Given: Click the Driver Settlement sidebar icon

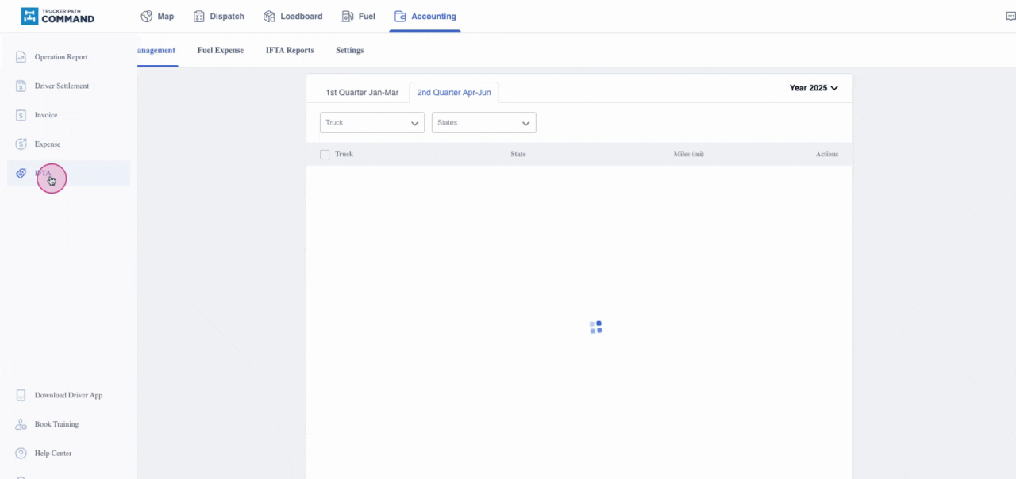Looking at the screenshot, I should [x=21, y=86].
